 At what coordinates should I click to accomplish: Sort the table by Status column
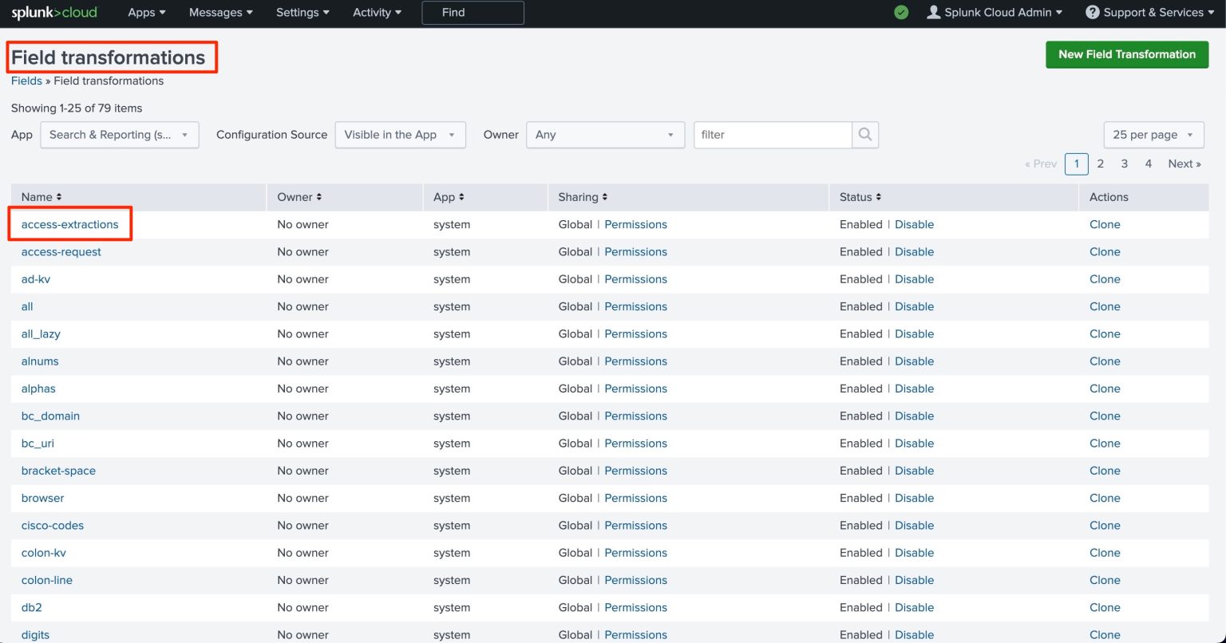click(860, 197)
